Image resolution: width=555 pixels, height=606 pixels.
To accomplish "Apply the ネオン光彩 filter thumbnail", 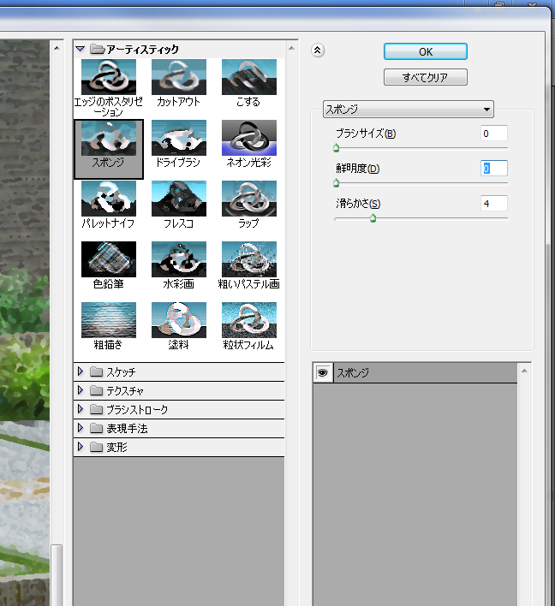I will coord(248,138).
